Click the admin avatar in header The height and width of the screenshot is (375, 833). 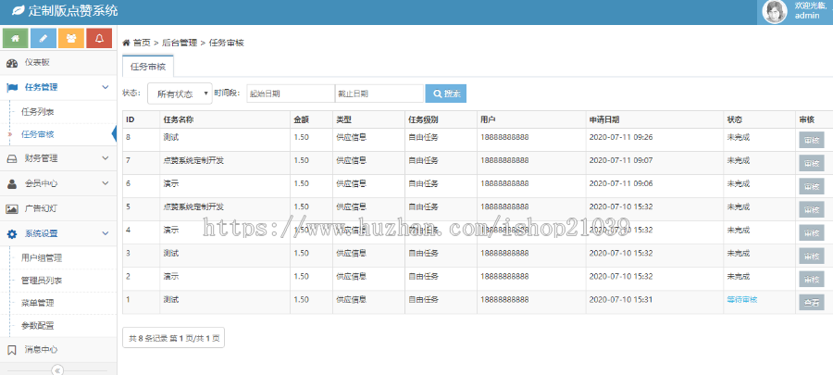coord(774,11)
